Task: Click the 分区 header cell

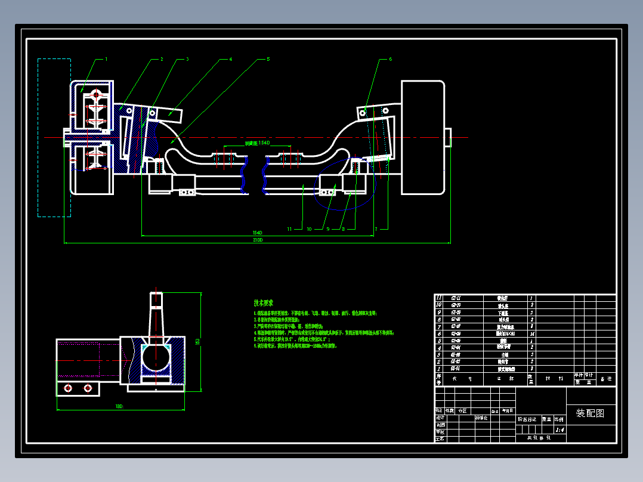Action: pyautogui.click(x=463, y=410)
